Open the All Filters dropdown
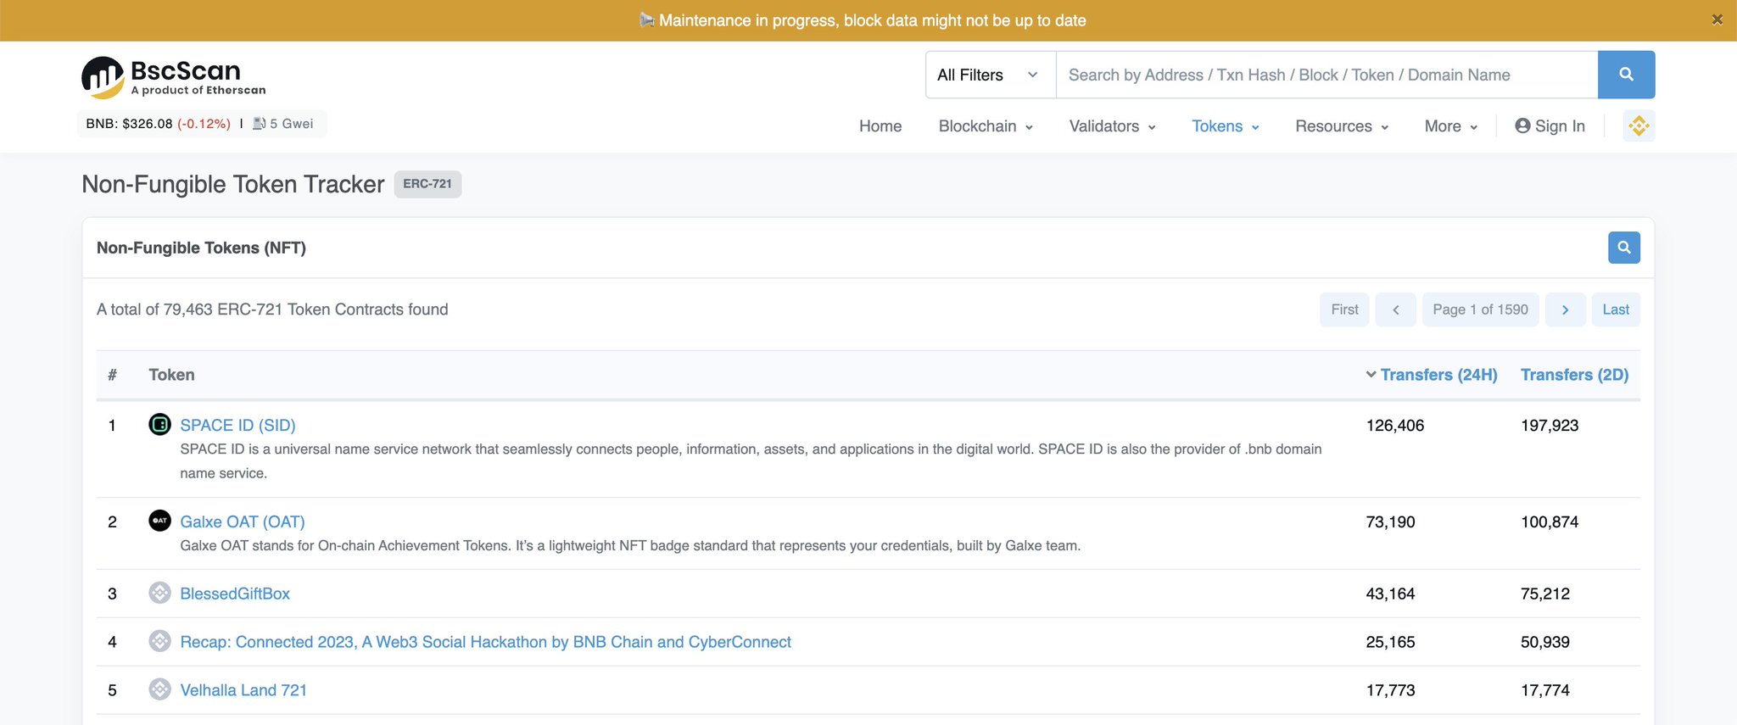 click(990, 75)
